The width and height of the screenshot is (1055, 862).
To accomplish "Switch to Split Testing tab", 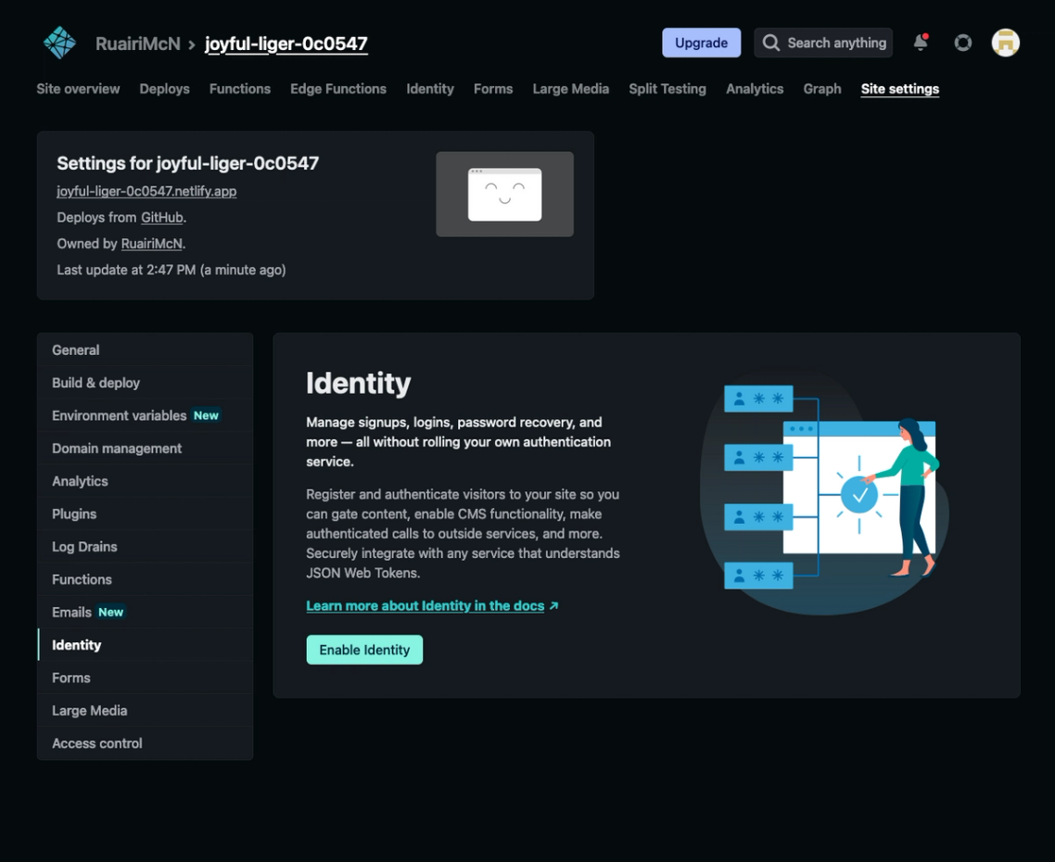I will [667, 89].
